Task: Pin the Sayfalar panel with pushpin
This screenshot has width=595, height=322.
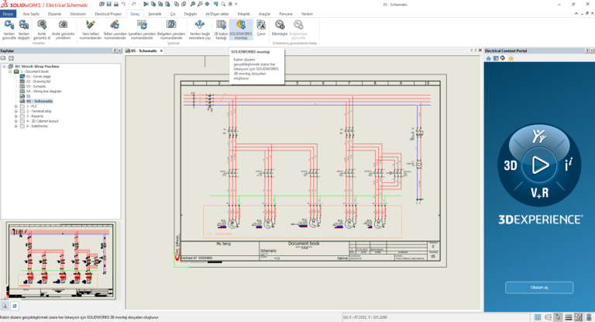Action: [113, 50]
